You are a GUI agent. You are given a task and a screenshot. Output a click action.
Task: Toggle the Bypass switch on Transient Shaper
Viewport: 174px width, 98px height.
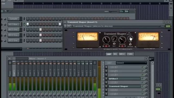tap(130, 44)
